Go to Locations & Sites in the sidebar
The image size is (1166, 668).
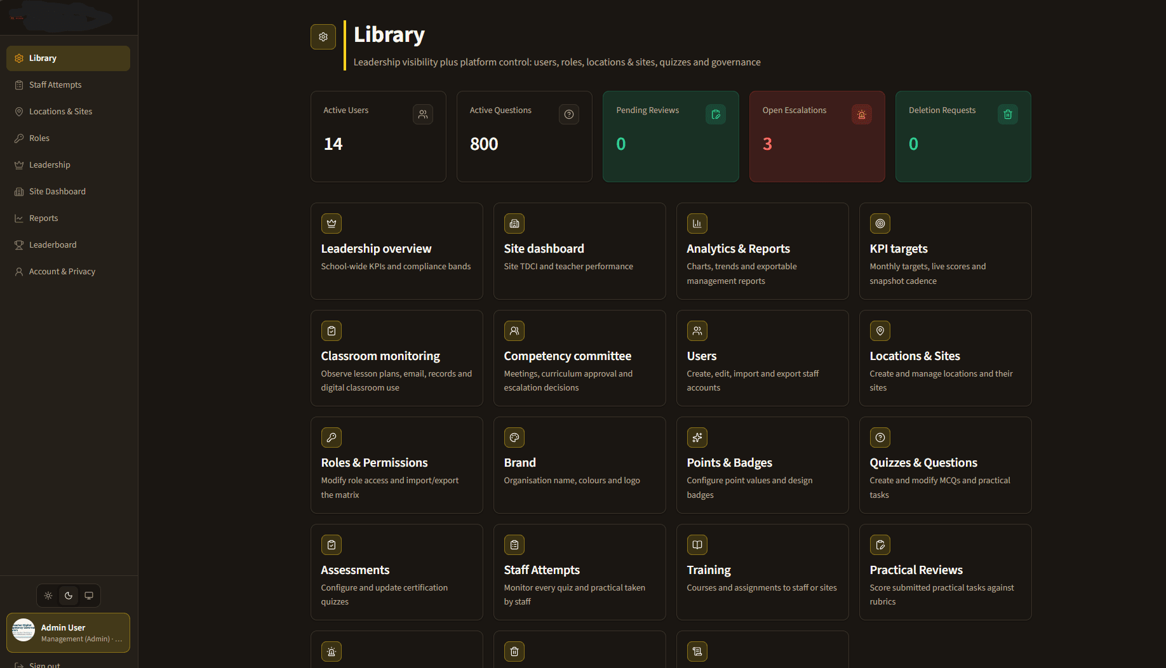pos(68,111)
